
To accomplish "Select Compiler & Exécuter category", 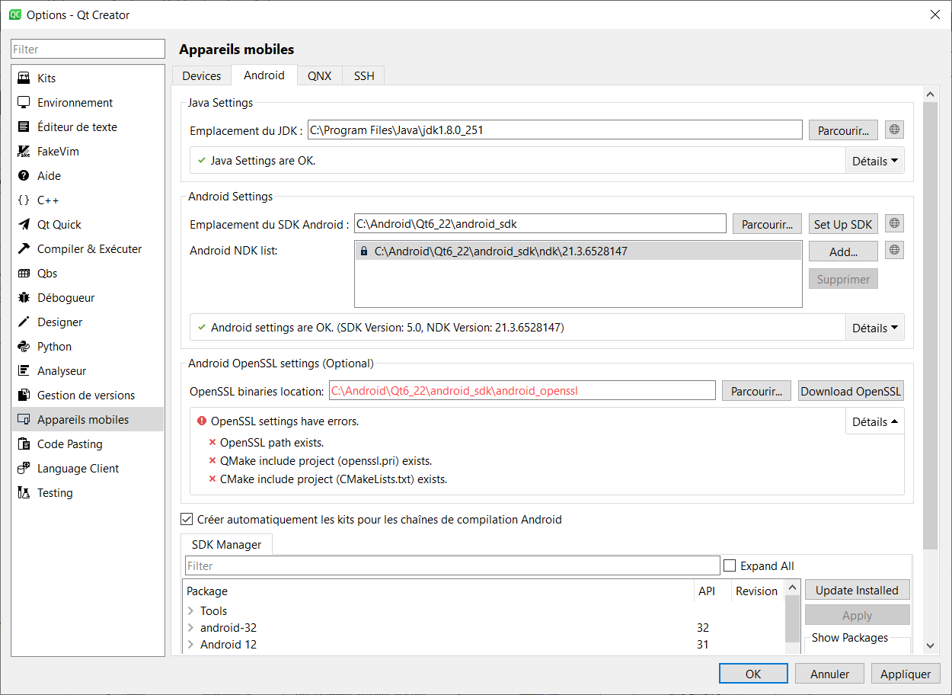I will (x=88, y=249).
